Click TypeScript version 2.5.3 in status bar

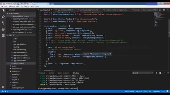point(163,91)
